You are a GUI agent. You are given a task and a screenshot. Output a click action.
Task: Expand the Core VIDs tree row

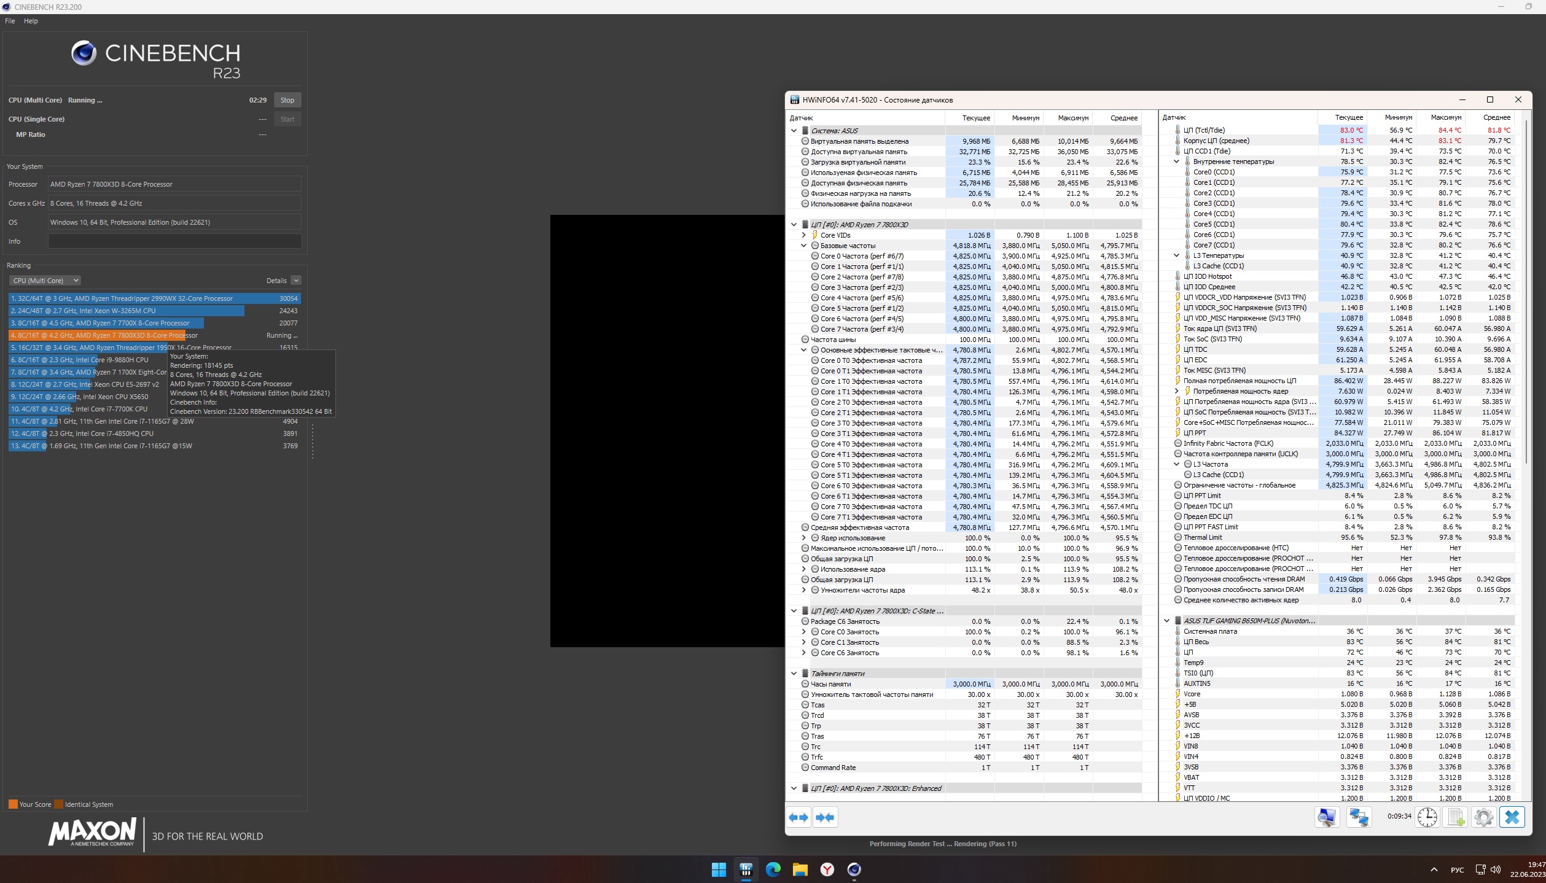[x=803, y=235]
